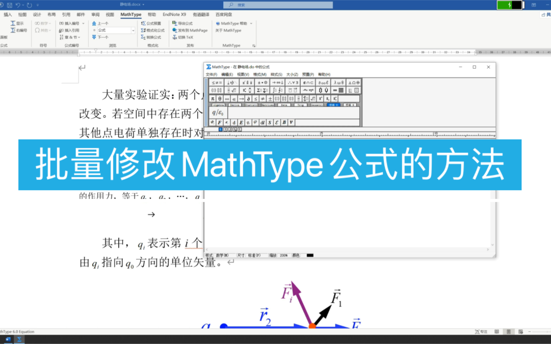Open the summation templates palette
The height and width of the screenshot is (344, 551).
pyautogui.click(x=262, y=90)
